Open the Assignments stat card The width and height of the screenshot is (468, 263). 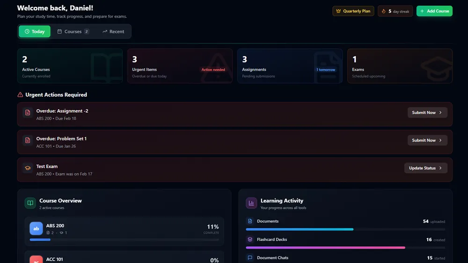[290, 66]
